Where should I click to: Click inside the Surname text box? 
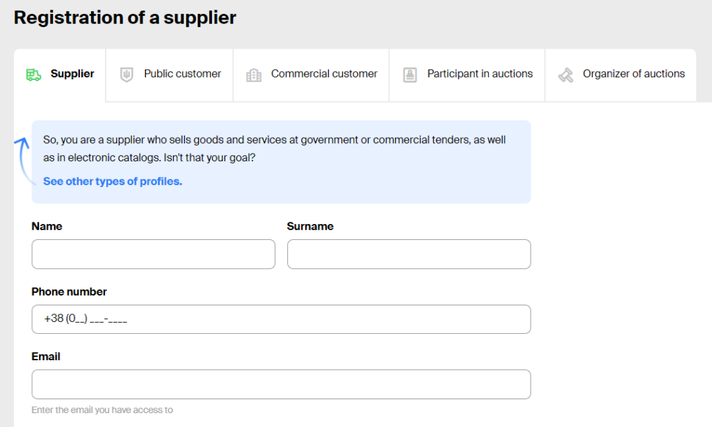(409, 255)
